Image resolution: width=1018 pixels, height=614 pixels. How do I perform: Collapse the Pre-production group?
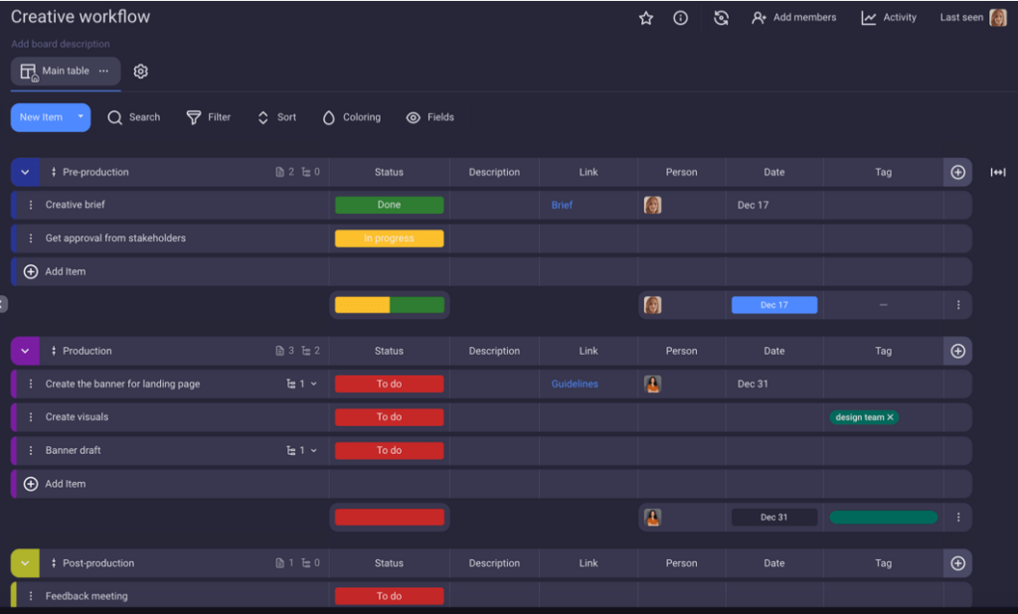click(x=25, y=172)
